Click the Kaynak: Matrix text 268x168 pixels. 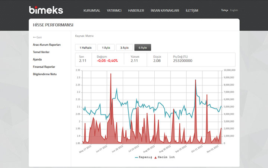click(x=84, y=36)
